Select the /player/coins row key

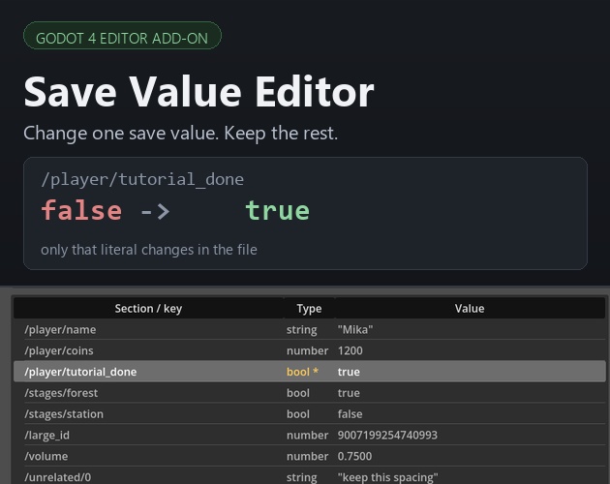click(x=59, y=350)
